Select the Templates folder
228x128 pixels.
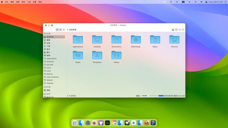click(97, 57)
